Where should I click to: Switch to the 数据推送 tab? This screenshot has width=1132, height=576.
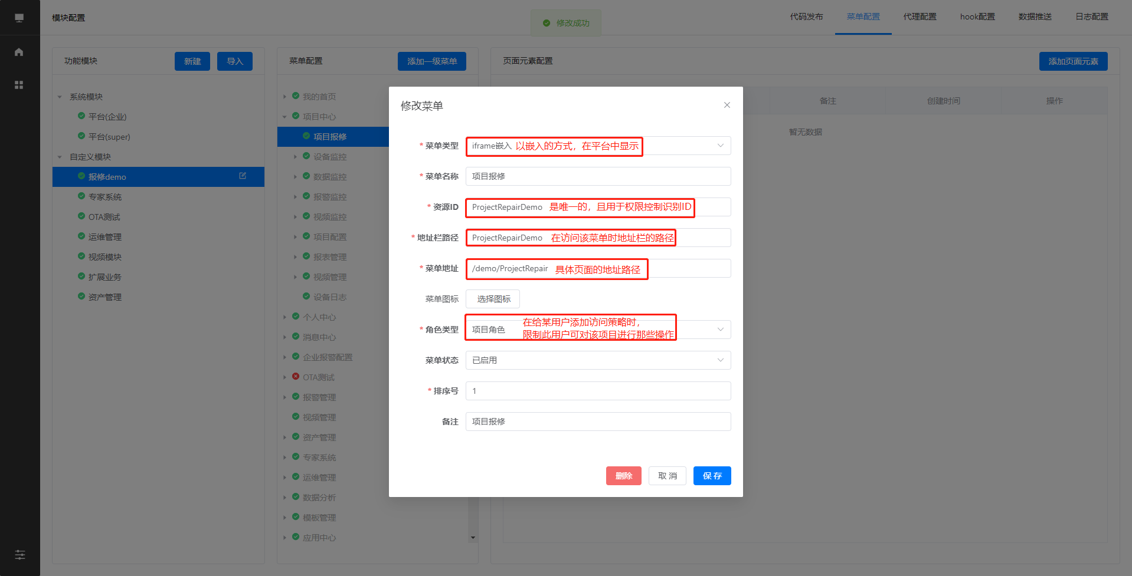[1035, 17]
